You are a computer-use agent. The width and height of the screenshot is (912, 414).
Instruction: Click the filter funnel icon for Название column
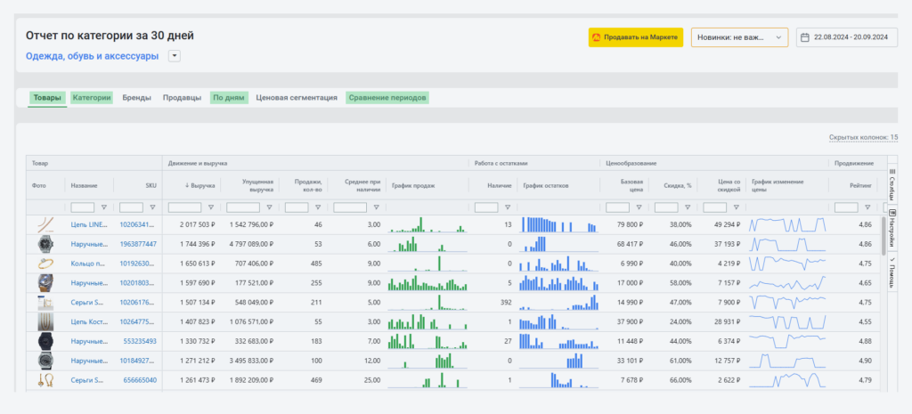103,207
